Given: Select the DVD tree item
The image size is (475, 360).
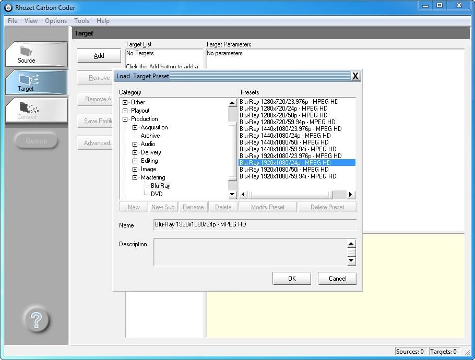Looking at the screenshot, I should click(x=157, y=194).
